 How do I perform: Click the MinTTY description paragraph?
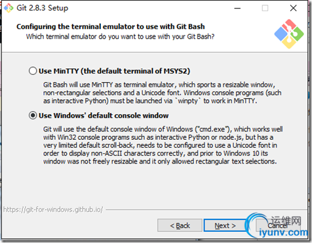pyautogui.click(x=162, y=93)
